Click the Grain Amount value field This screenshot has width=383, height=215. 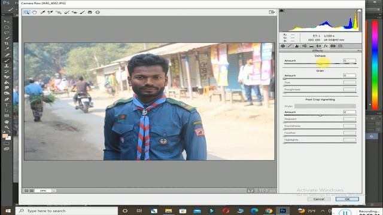349,76
